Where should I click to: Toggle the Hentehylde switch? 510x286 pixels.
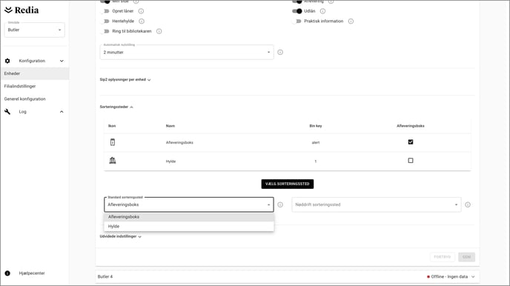[x=105, y=21]
